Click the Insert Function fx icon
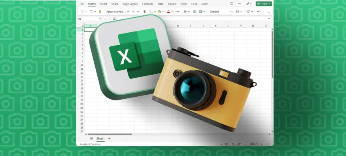The height and width of the screenshot is (156, 346). point(114,19)
